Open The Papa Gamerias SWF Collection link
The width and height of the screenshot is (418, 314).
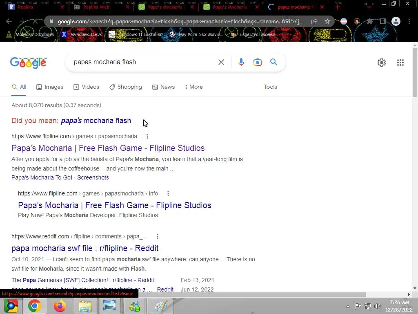coord(82,280)
